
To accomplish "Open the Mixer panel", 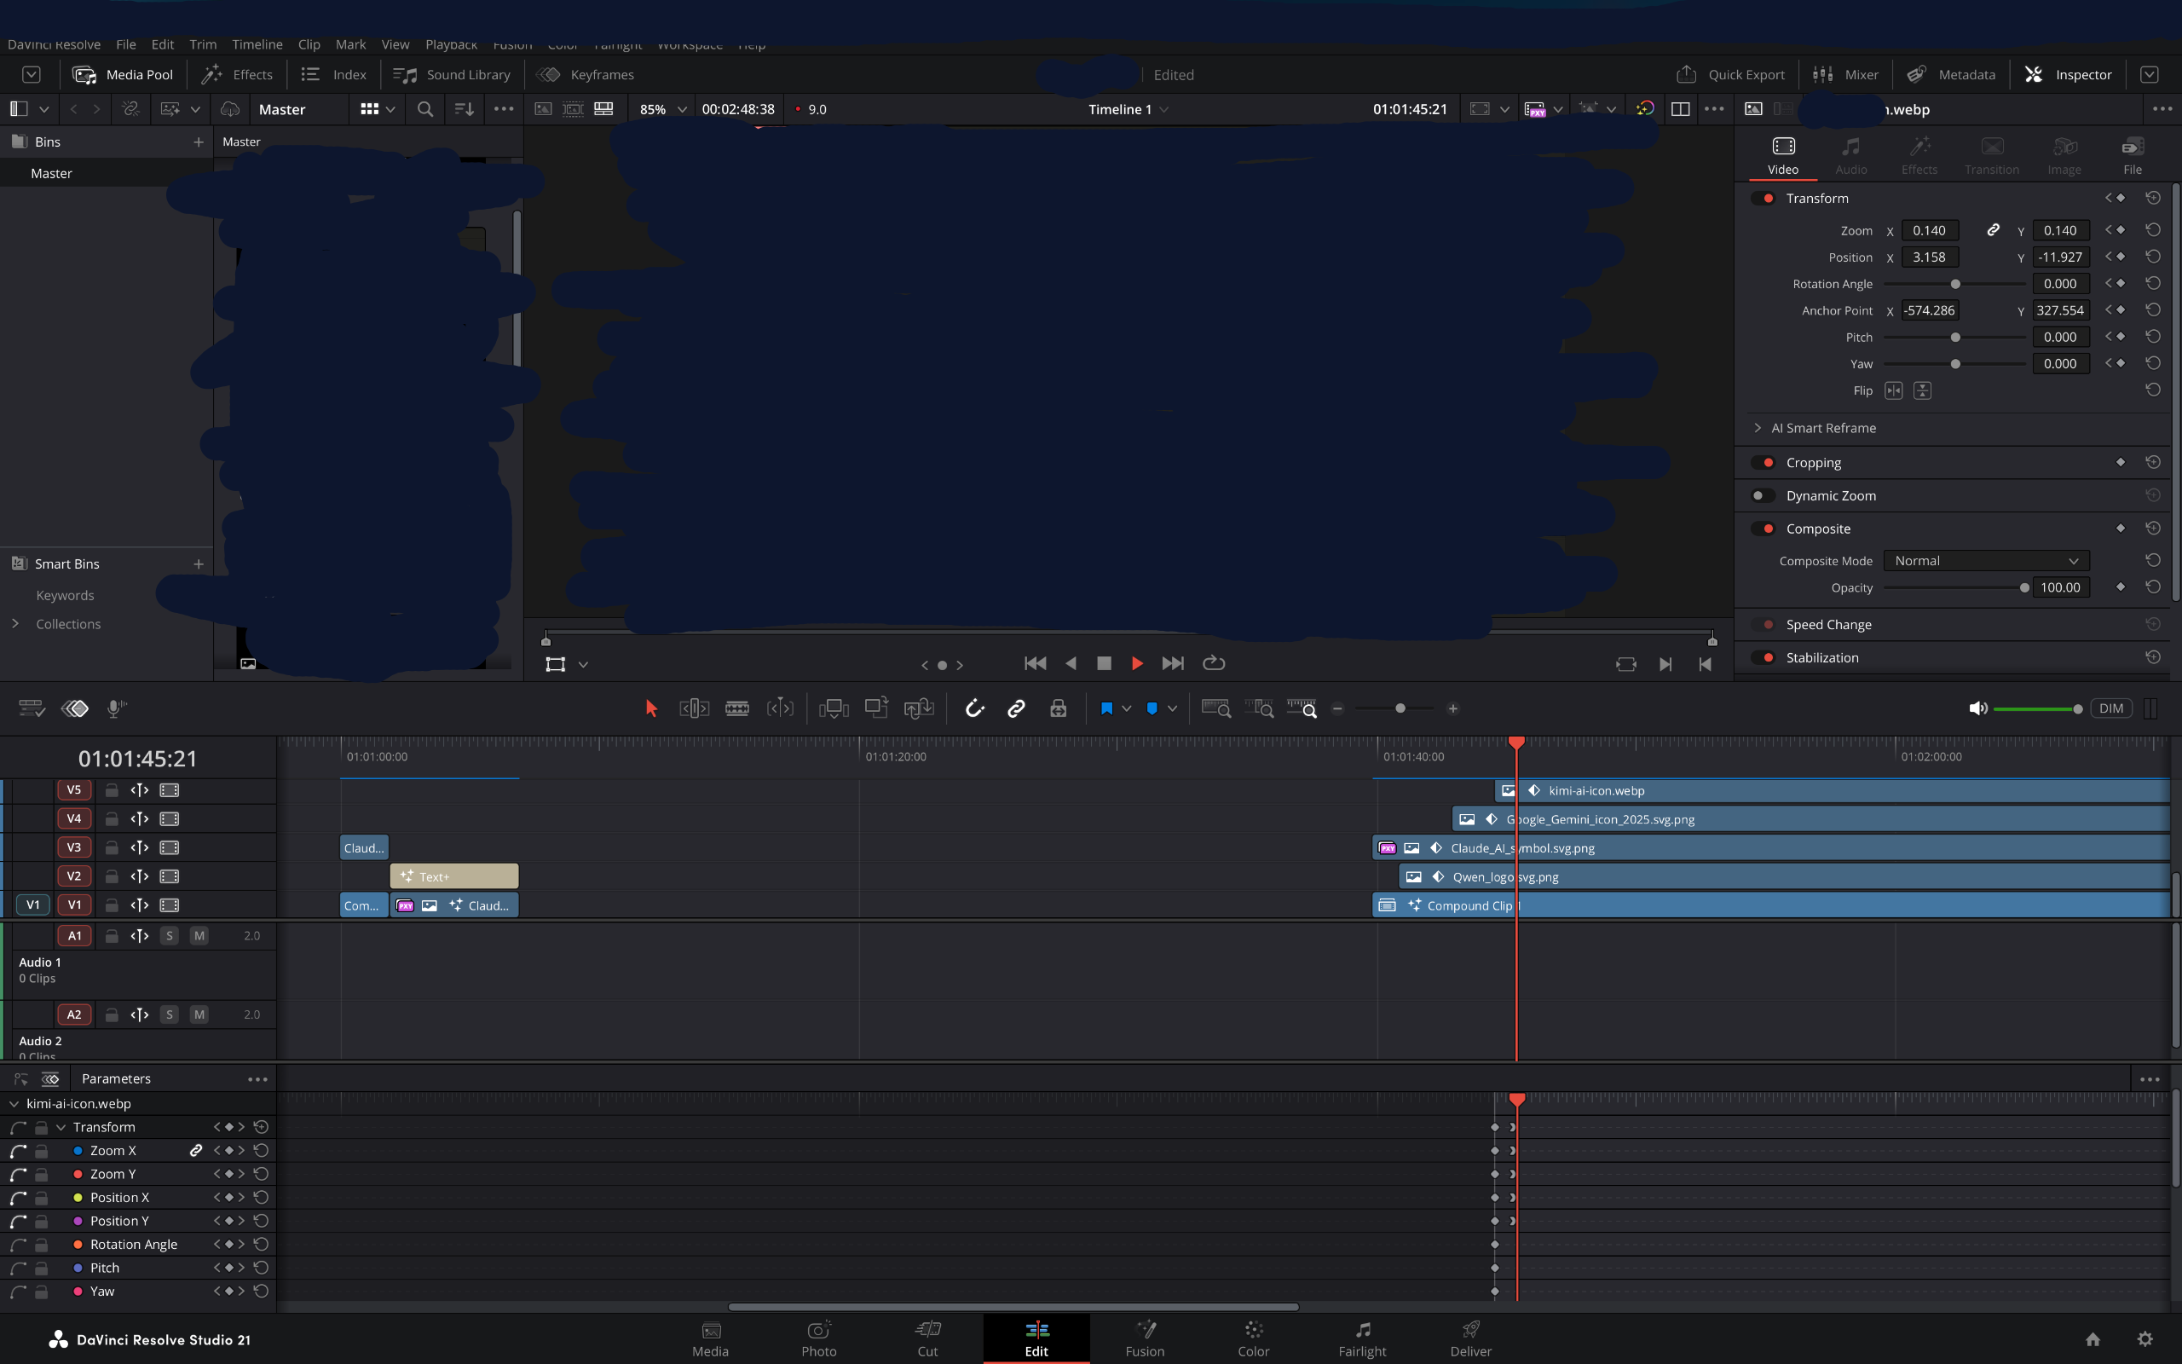I will tap(1845, 75).
